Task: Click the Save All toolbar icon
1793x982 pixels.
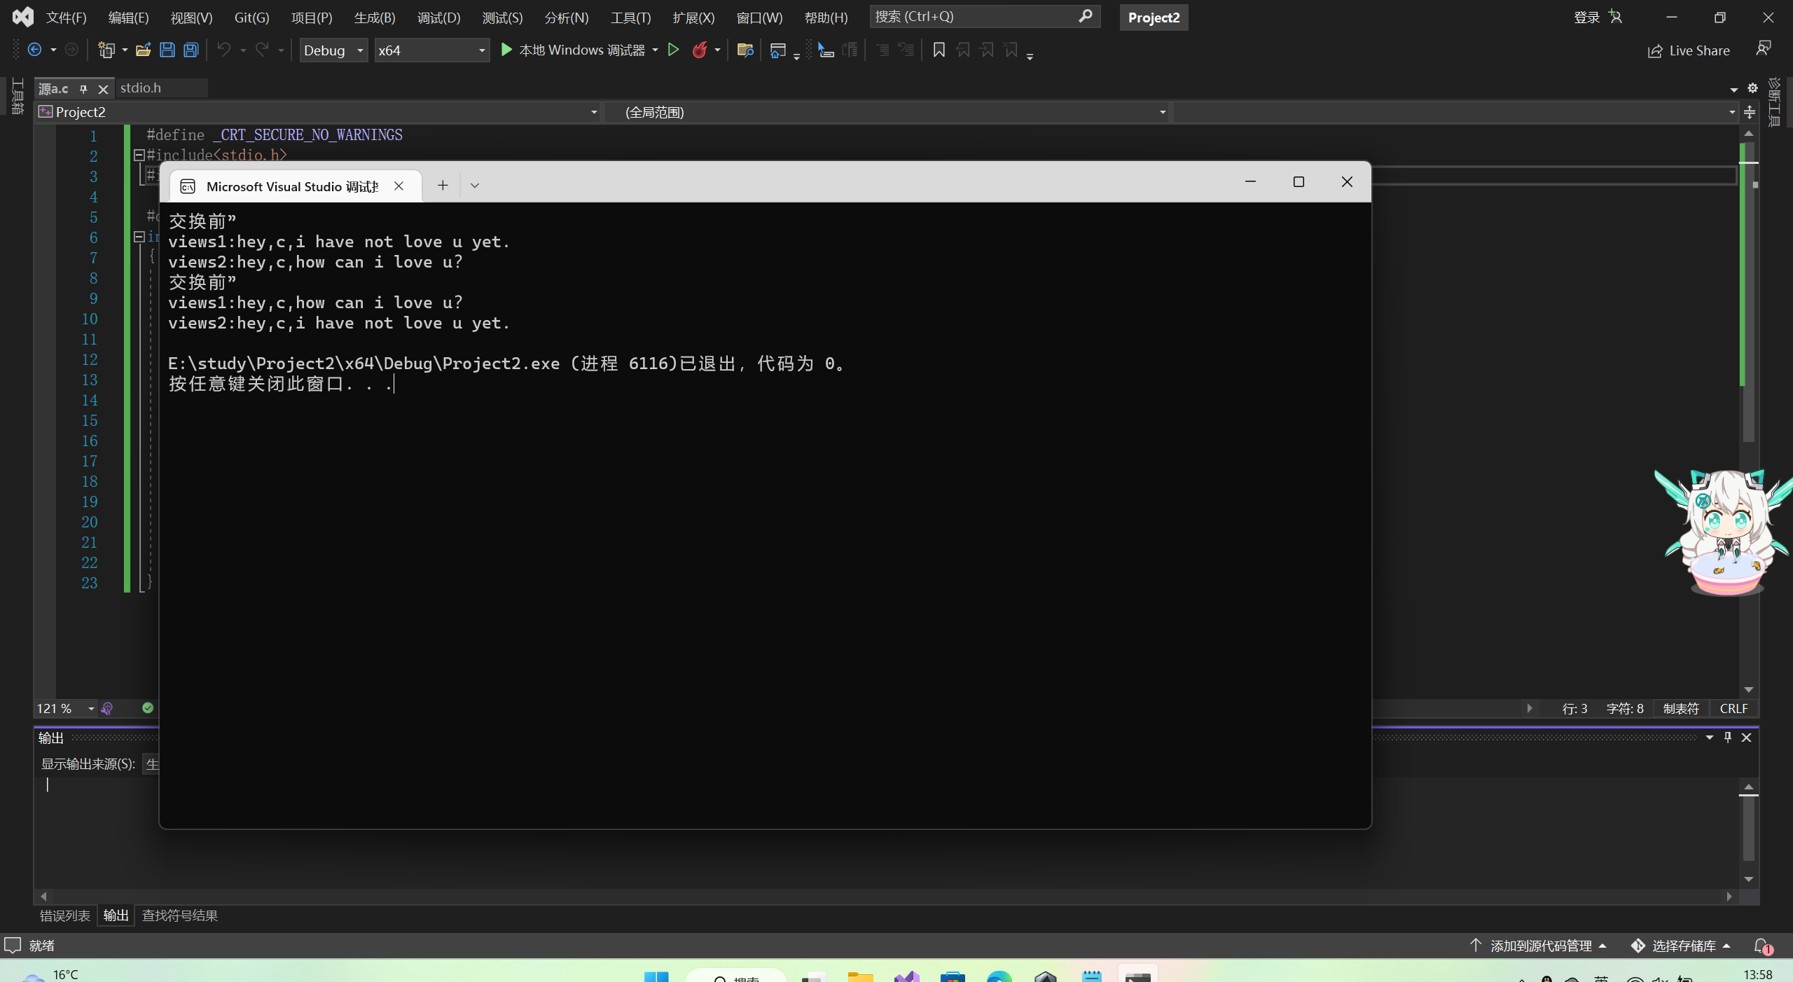Action: [191, 50]
